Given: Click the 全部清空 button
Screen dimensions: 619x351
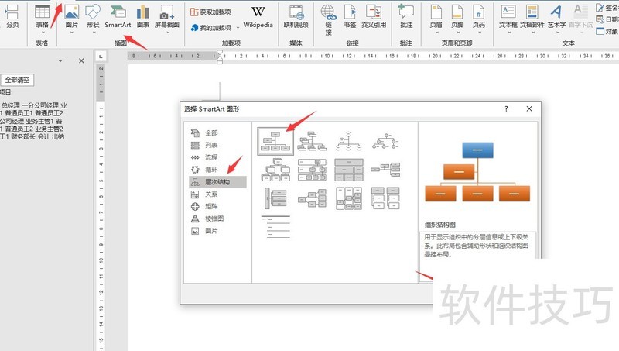Looking at the screenshot, I should [17, 80].
